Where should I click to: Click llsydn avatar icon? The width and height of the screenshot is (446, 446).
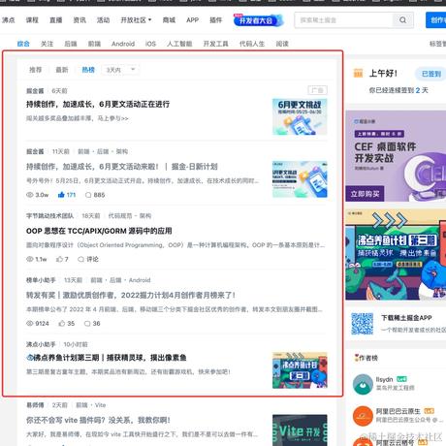363,384
